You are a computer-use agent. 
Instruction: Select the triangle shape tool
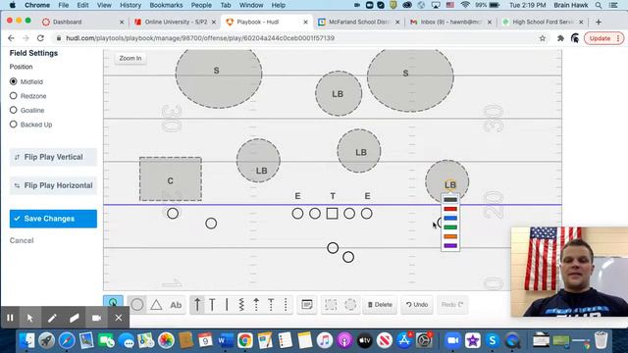point(156,305)
